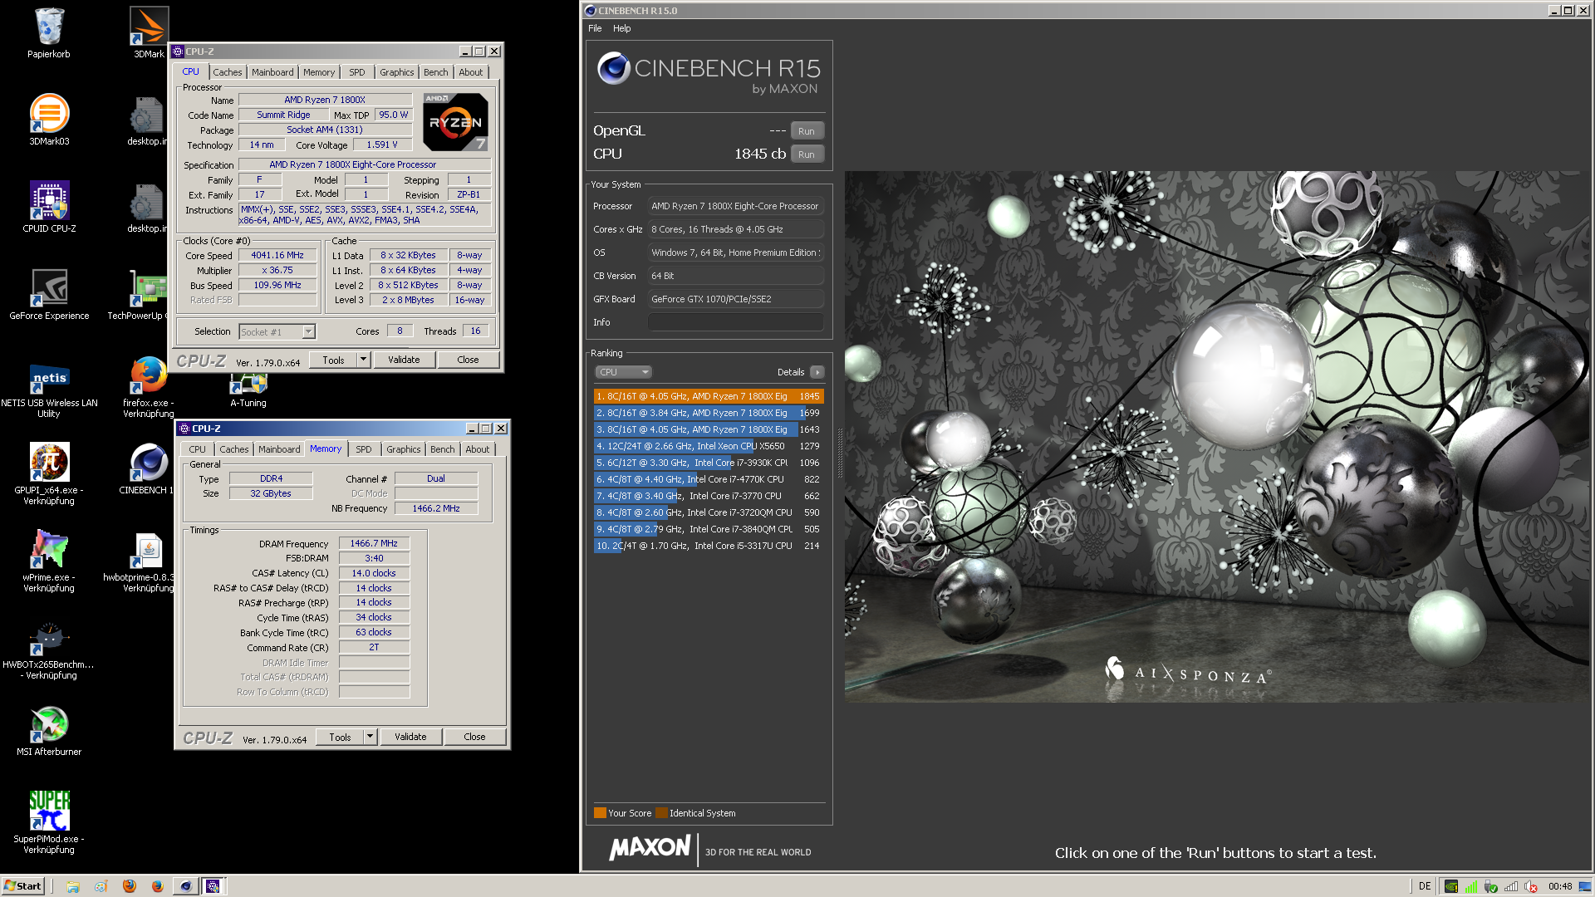The height and width of the screenshot is (897, 1595).
Task: Click Tools button in upper CPU-Z window
Action: pyautogui.click(x=334, y=360)
